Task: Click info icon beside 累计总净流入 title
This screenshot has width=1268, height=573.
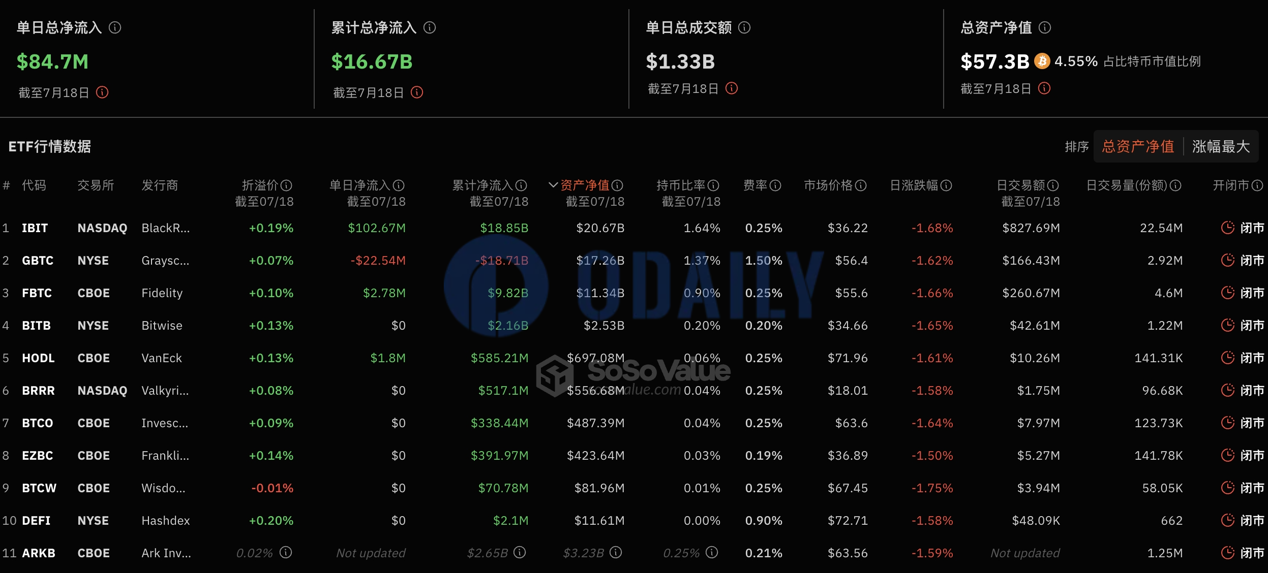Action: (x=430, y=27)
